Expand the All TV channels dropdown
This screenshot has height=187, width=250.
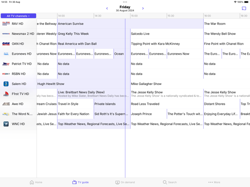pyautogui.click(x=18, y=16)
